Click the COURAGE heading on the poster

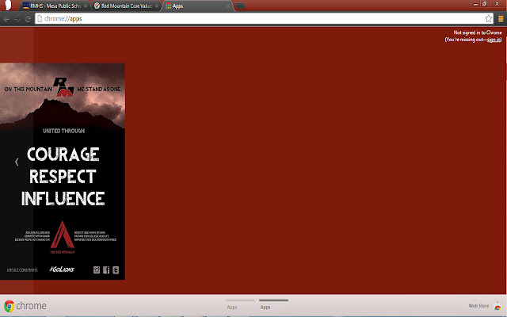(63, 155)
